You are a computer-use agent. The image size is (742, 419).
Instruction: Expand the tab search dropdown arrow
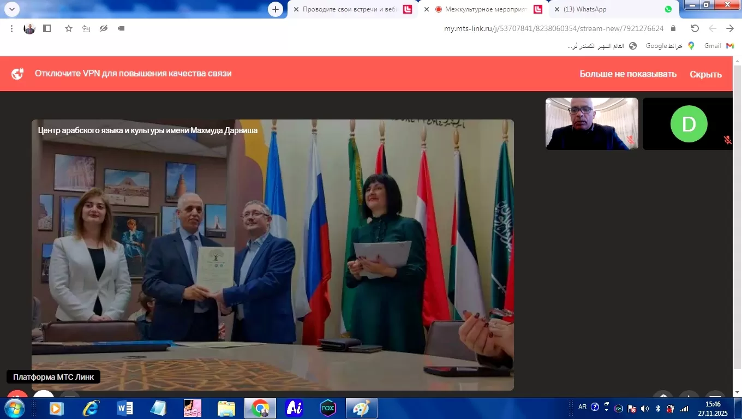pyautogui.click(x=11, y=9)
